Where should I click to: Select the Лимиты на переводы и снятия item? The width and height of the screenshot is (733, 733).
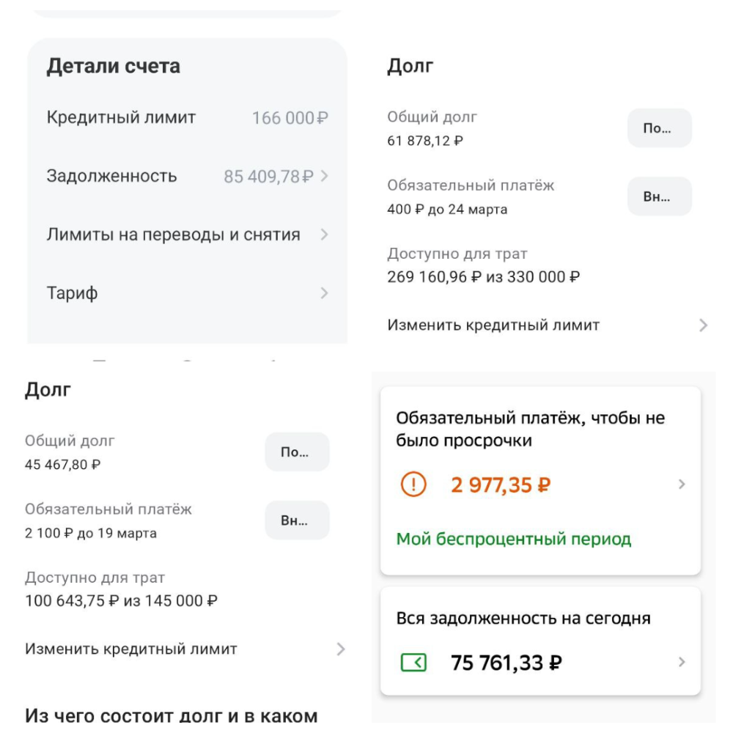click(x=174, y=235)
